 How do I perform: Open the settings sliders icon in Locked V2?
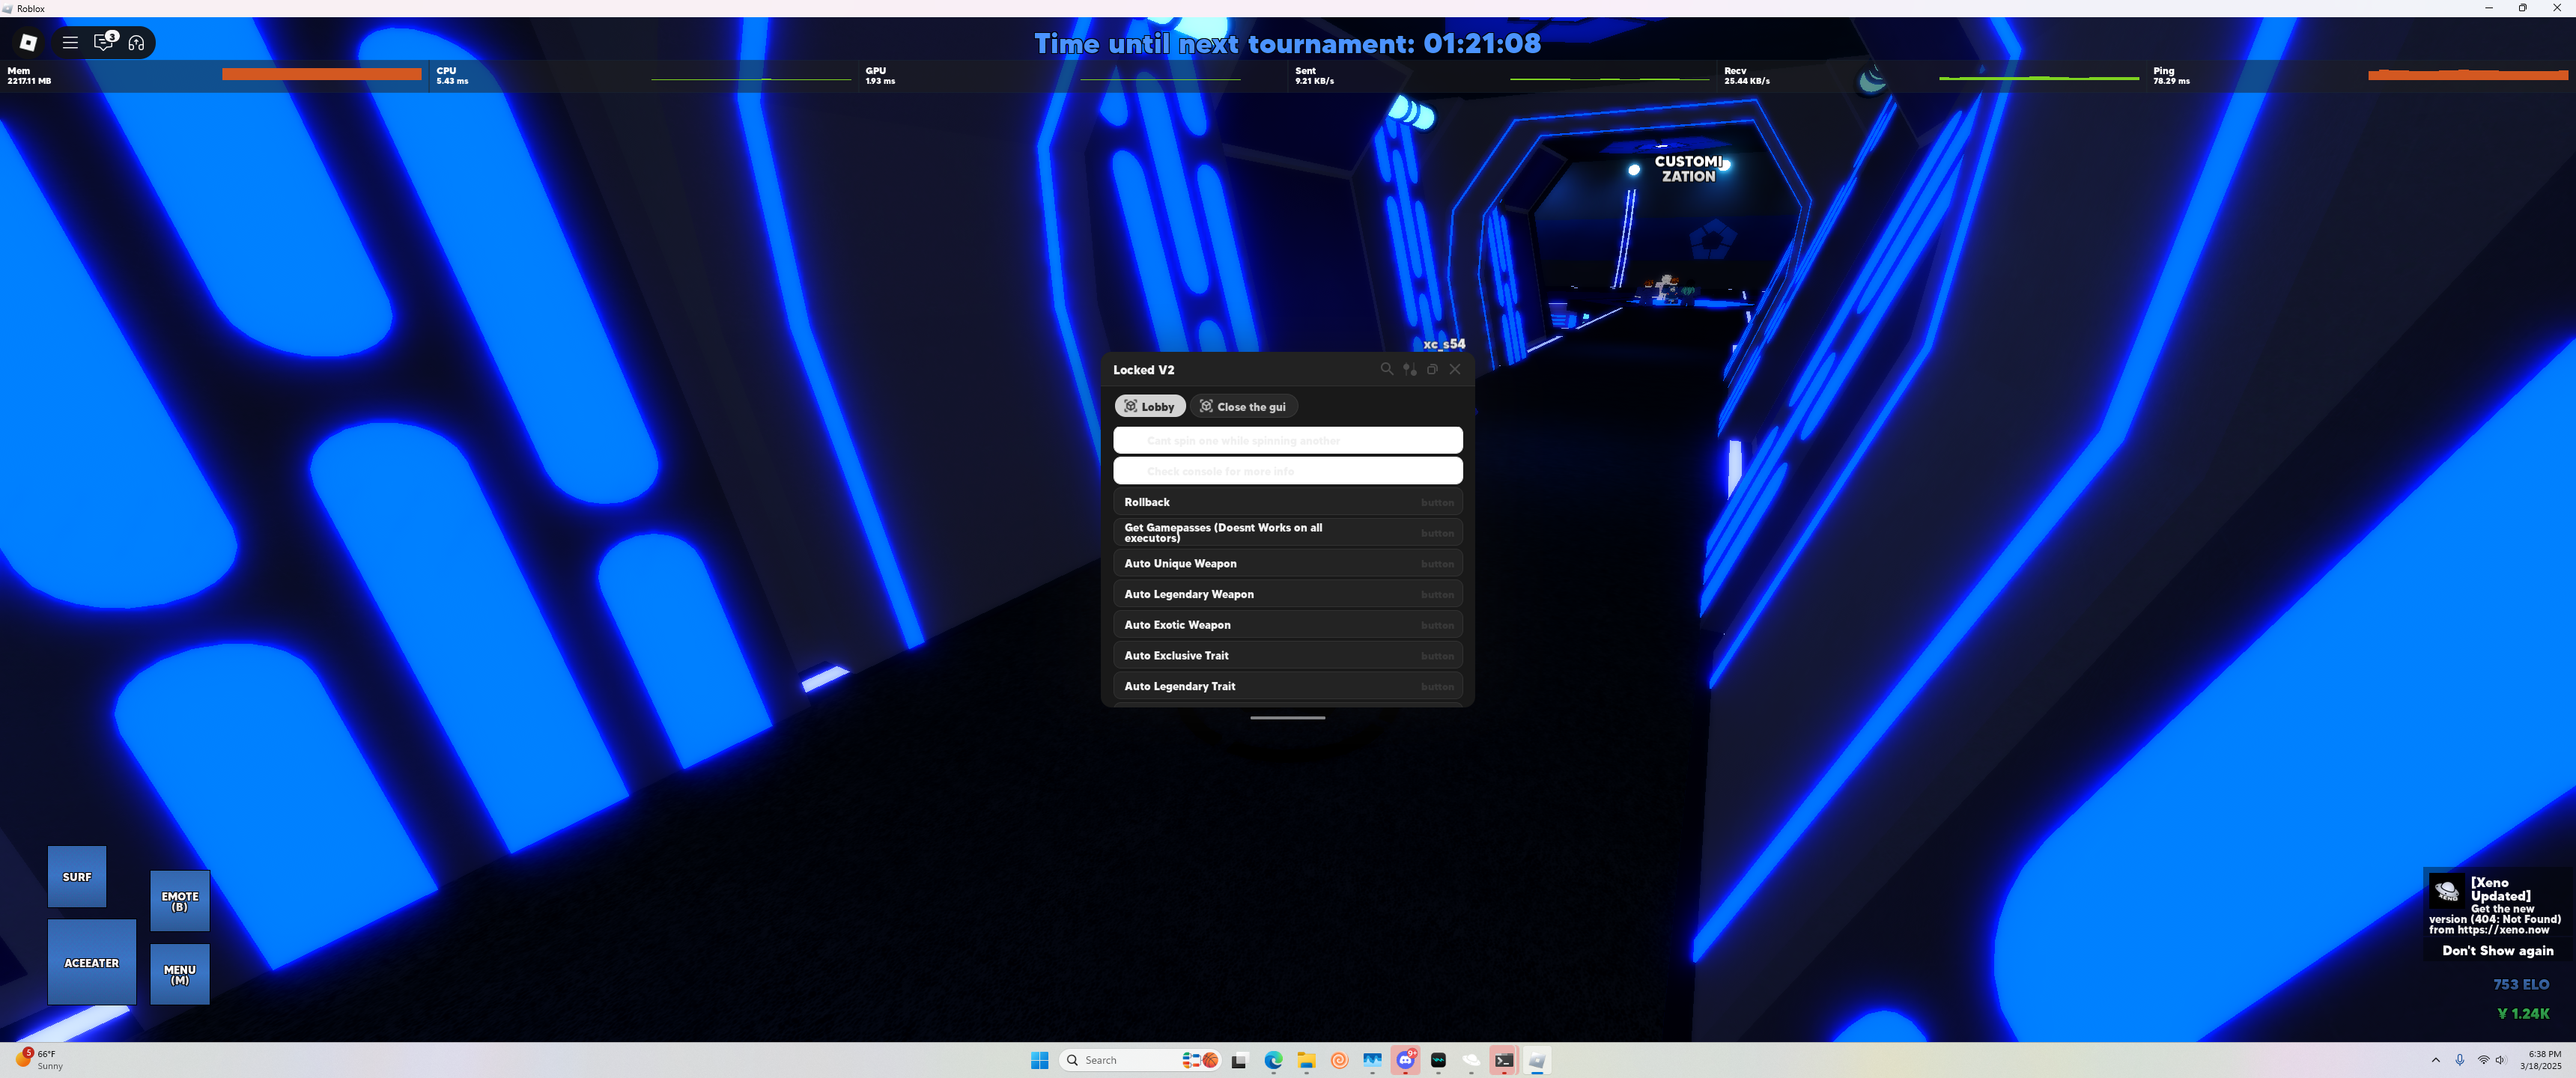[1410, 369]
